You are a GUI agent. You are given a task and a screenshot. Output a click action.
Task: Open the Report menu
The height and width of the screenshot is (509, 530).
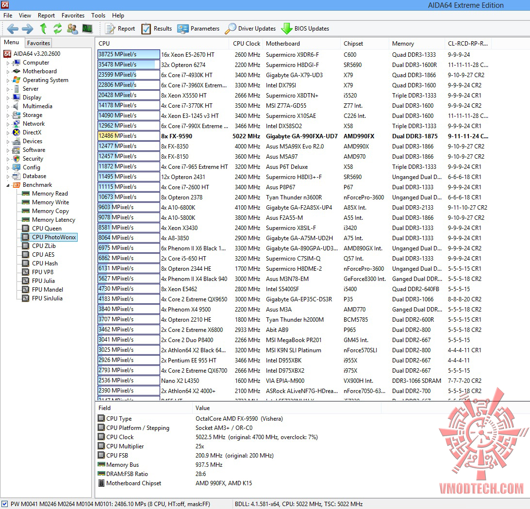tap(46, 16)
